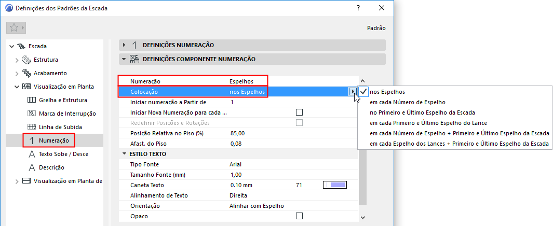Select Grelha e Estrutura tree item
The image size is (553, 226).
(63, 100)
